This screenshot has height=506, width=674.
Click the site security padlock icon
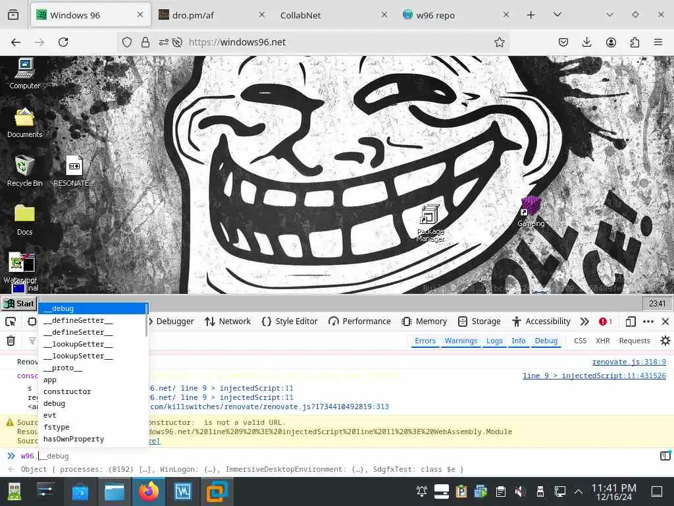tap(145, 42)
